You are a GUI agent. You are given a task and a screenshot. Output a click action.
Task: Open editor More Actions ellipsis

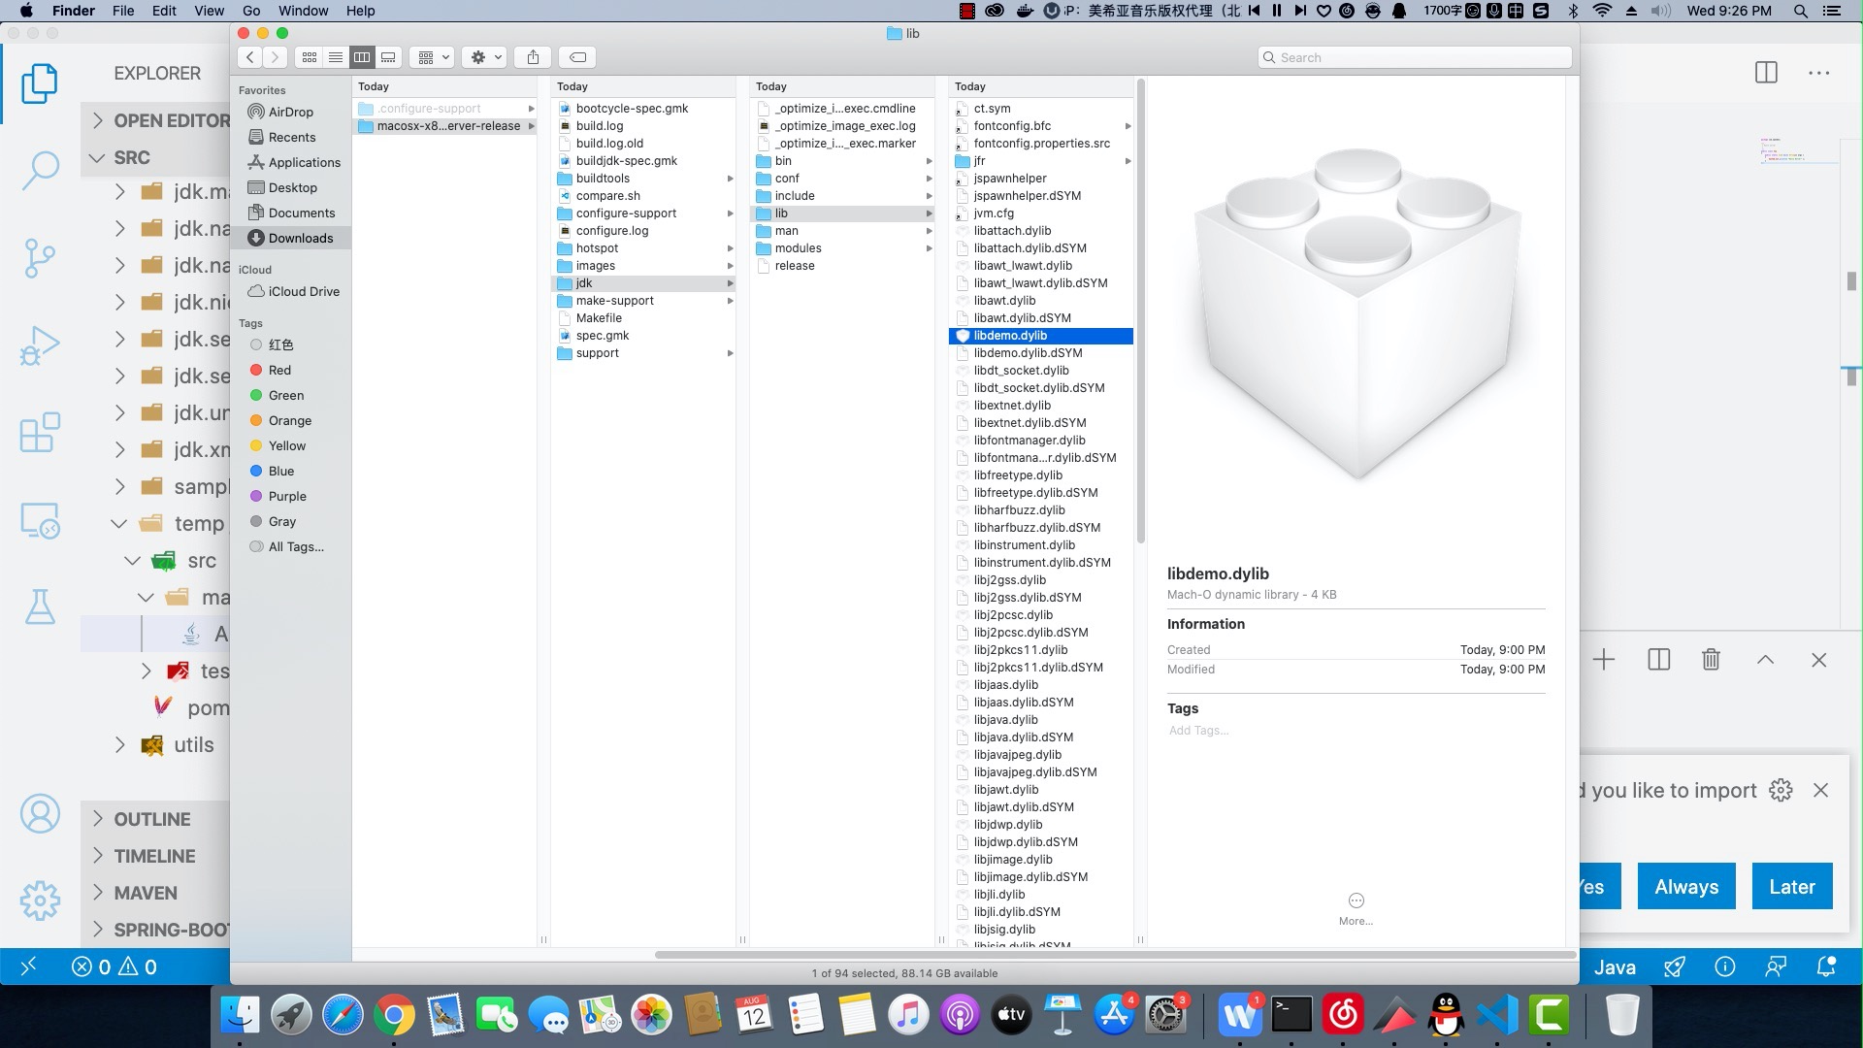pos(1818,73)
